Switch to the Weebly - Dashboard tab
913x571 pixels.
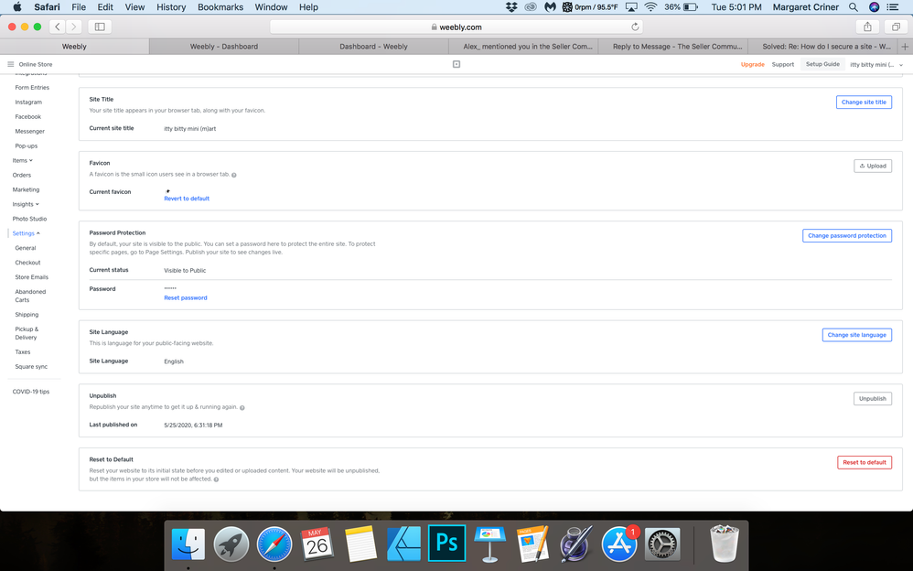(x=223, y=46)
